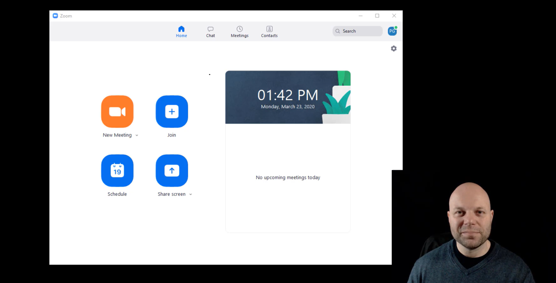Image resolution: width=556 pixels, height=283 pixels.
Task: Open the PG profile avatar menu
Action: [x=392, y=31]
